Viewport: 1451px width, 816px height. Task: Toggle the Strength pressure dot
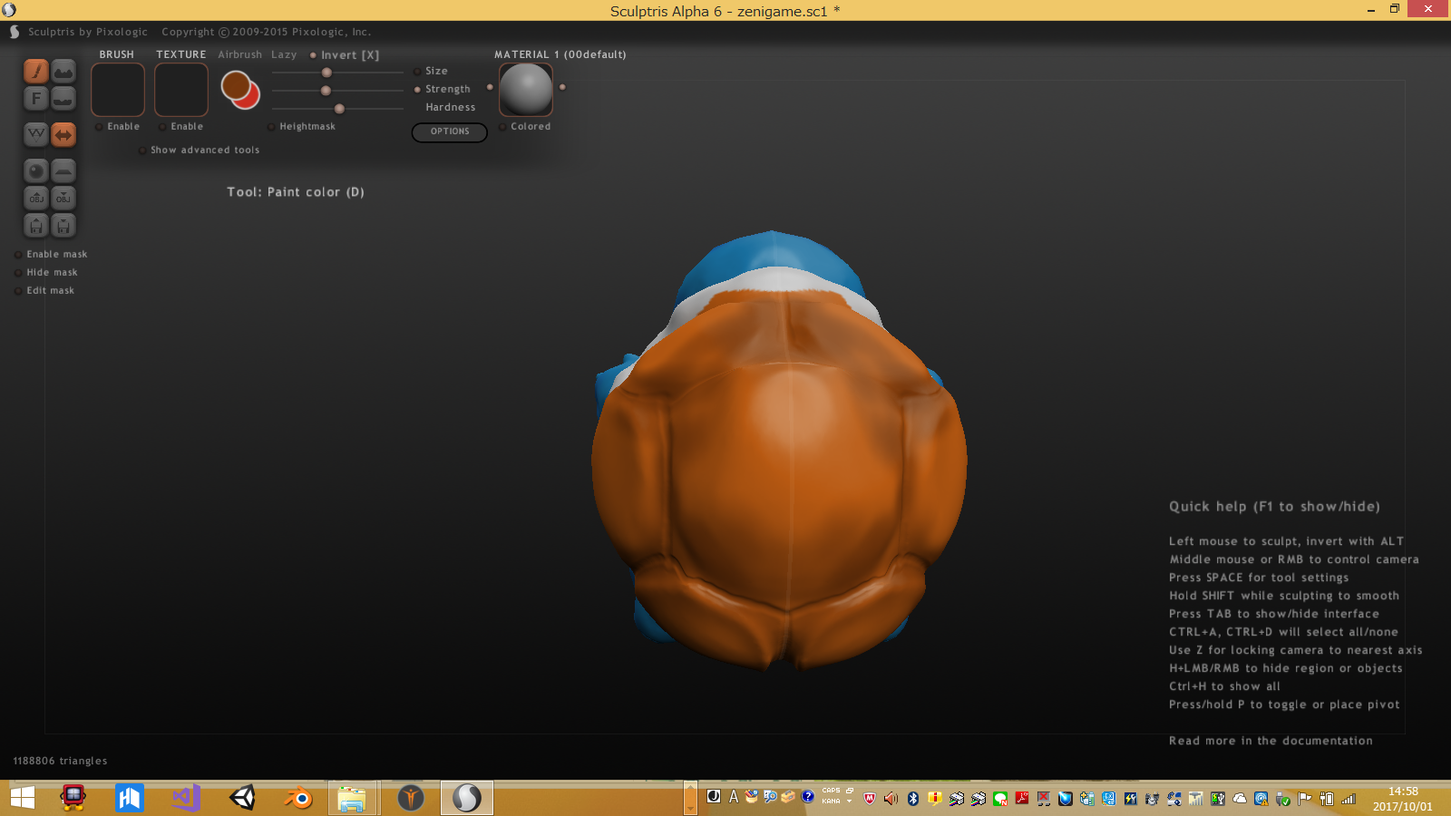click(x=417, y=90)
